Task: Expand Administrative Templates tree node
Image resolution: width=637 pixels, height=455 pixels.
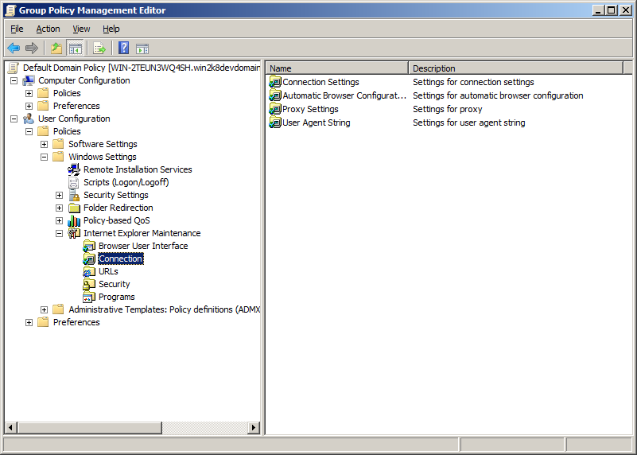Action: [x=45, y=309]
